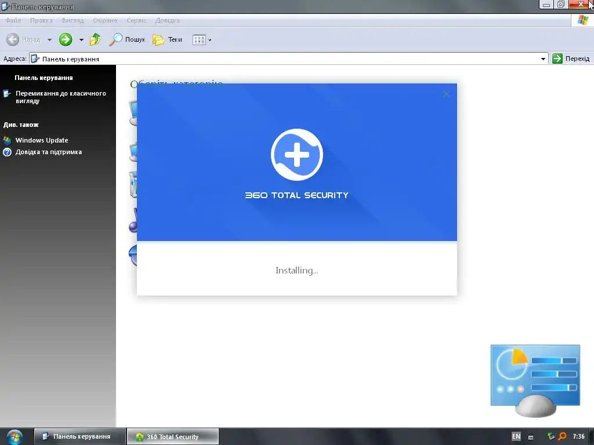This screenshot has width=594, height=445.
Task: Open the Windows Update link
Action: point(42,140)
